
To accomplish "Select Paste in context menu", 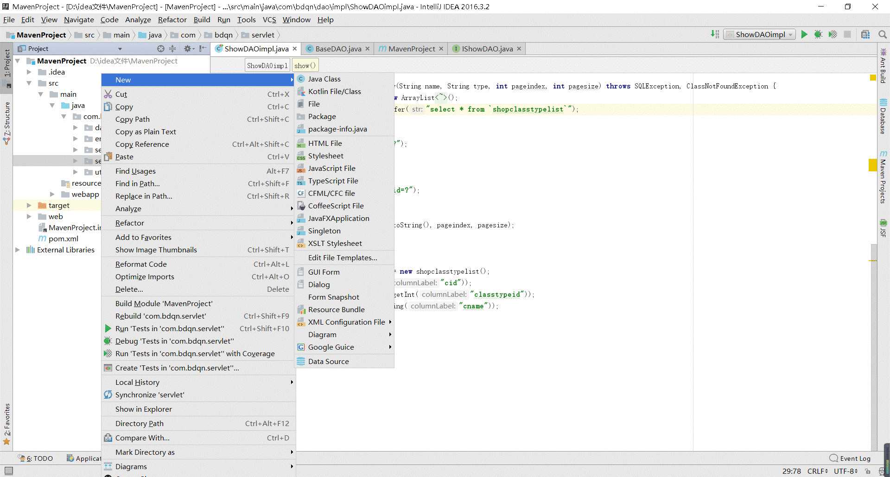I will point(198,157).
